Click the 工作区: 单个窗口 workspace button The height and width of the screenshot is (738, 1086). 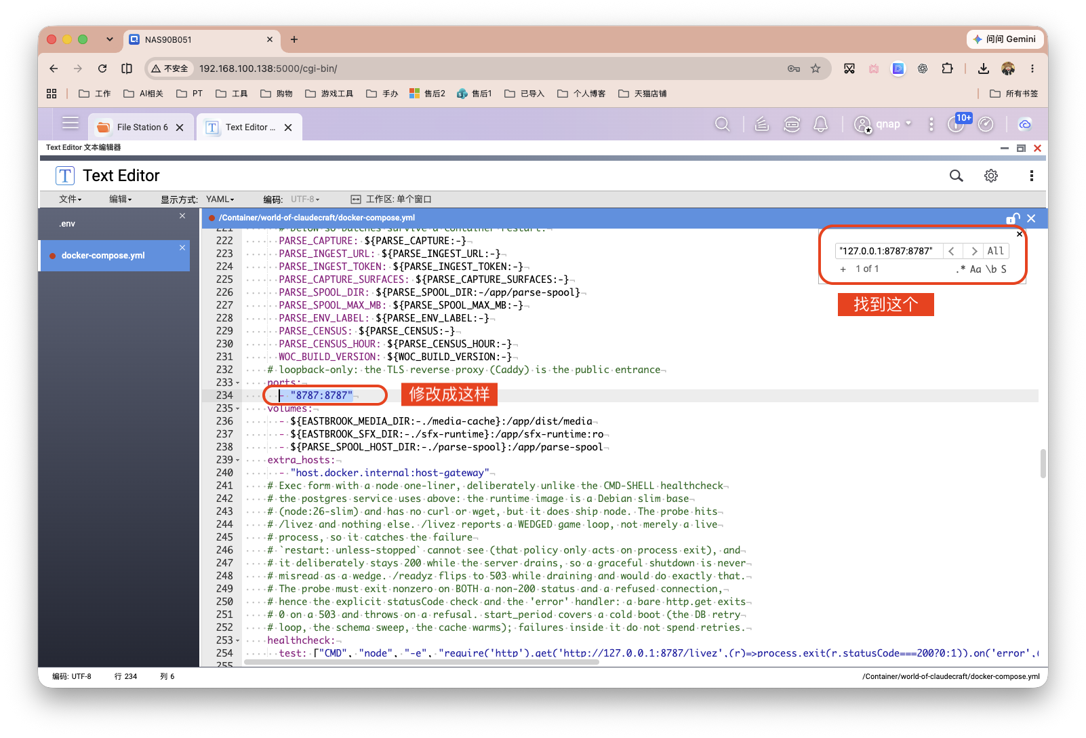pos(391,199)
